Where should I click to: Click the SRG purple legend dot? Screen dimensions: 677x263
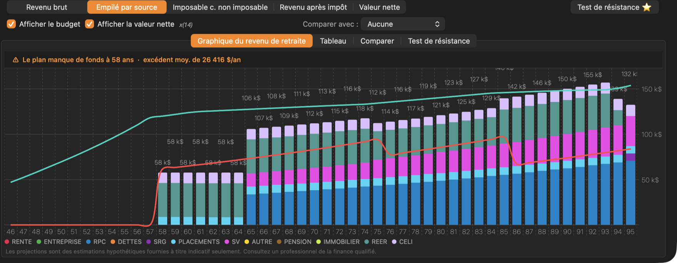(x=148, y=242)
